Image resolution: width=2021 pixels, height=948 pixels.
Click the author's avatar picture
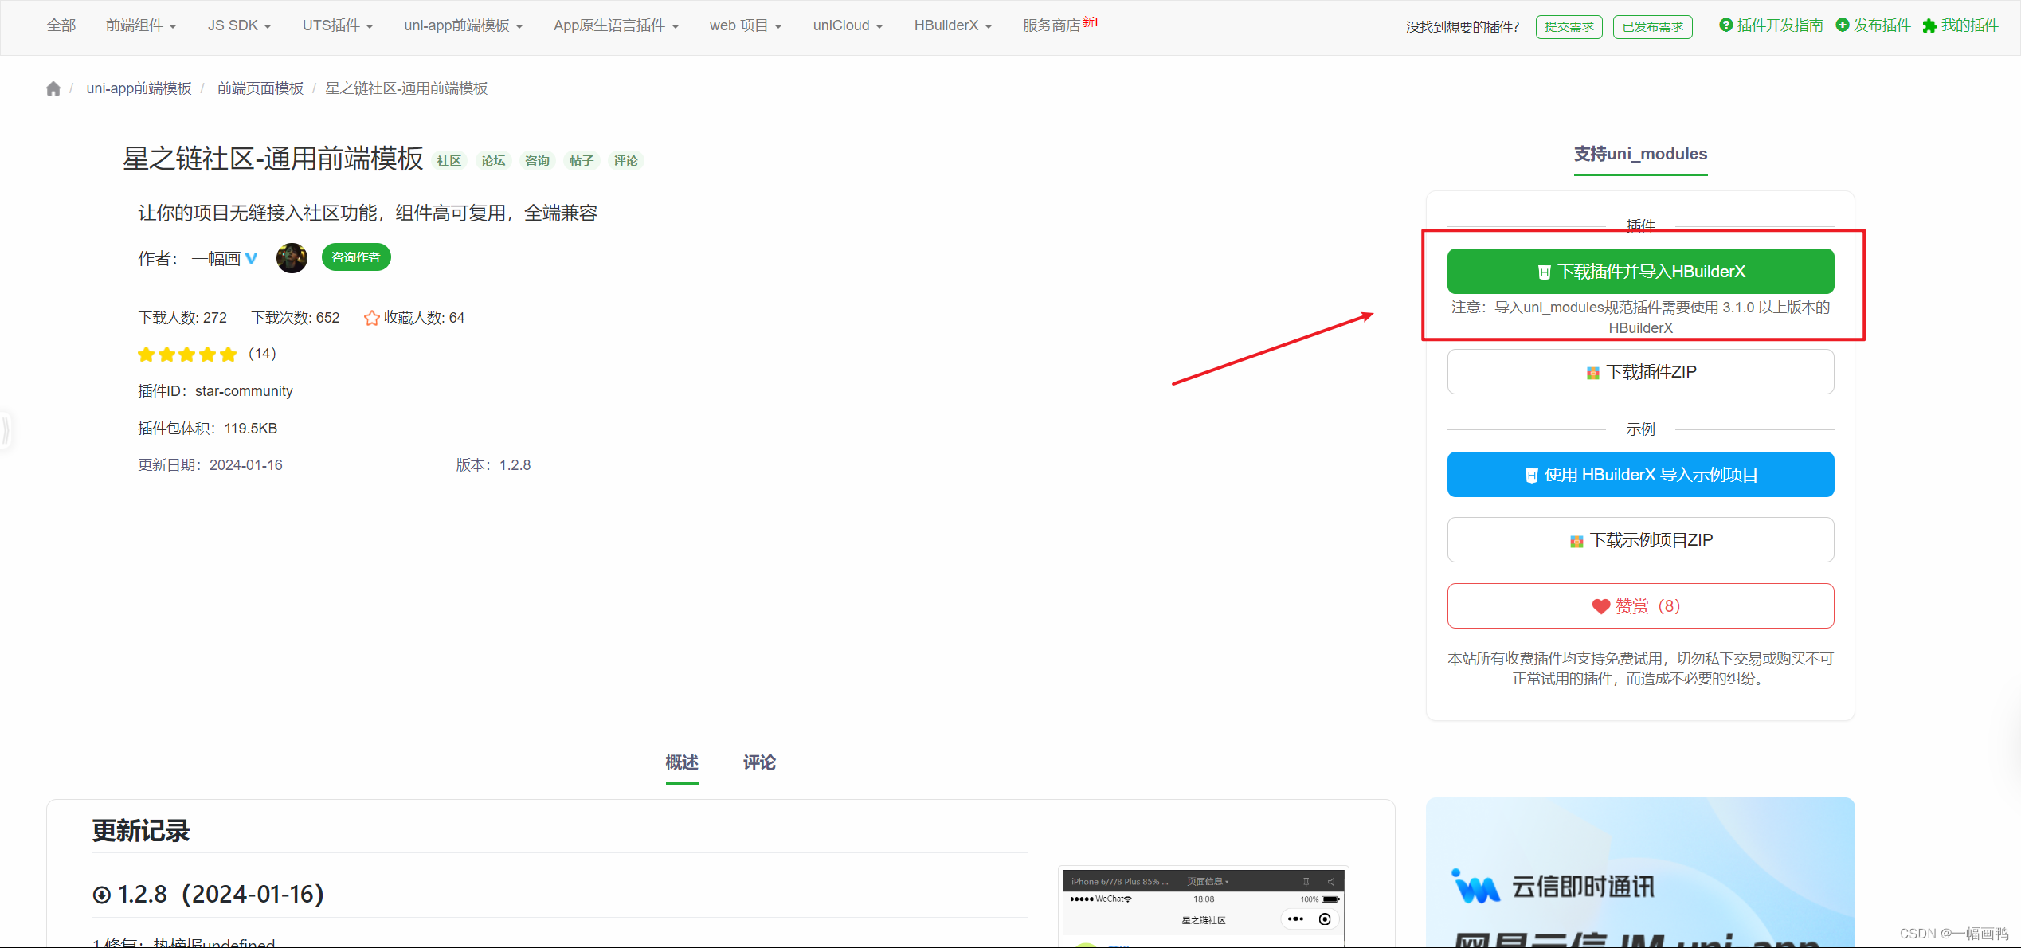(x=292, y=258)
